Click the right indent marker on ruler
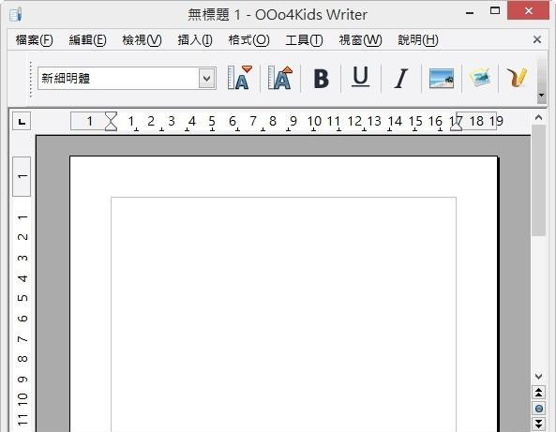Screen dimensions: 556x432 point(456,126)
